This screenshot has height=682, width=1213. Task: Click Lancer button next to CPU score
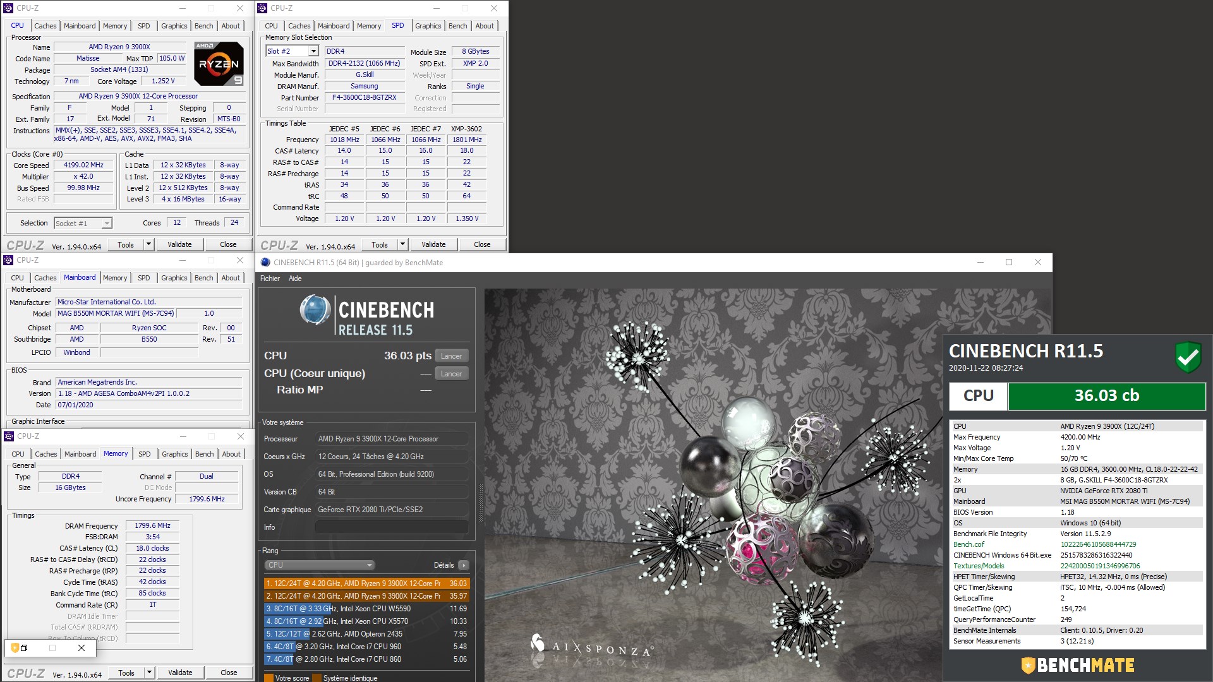point(451,356)
